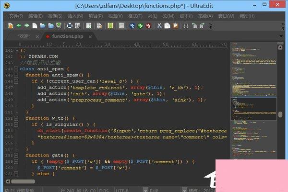Open the tab list dropdown arrow
Image resolution: width=288 pixels, height=192 pixels.
pyautogui.click(x=281, y=36)
